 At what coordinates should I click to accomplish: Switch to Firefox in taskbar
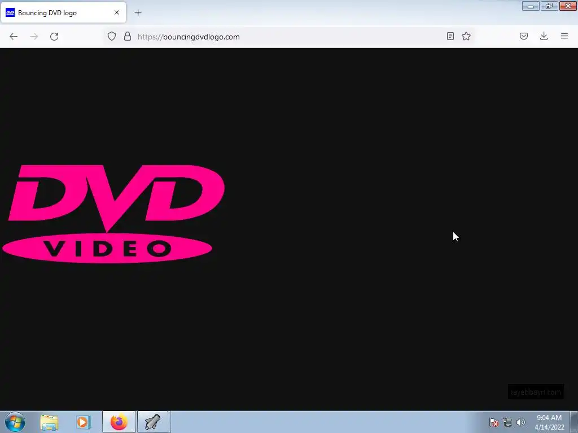click(119, 422)
